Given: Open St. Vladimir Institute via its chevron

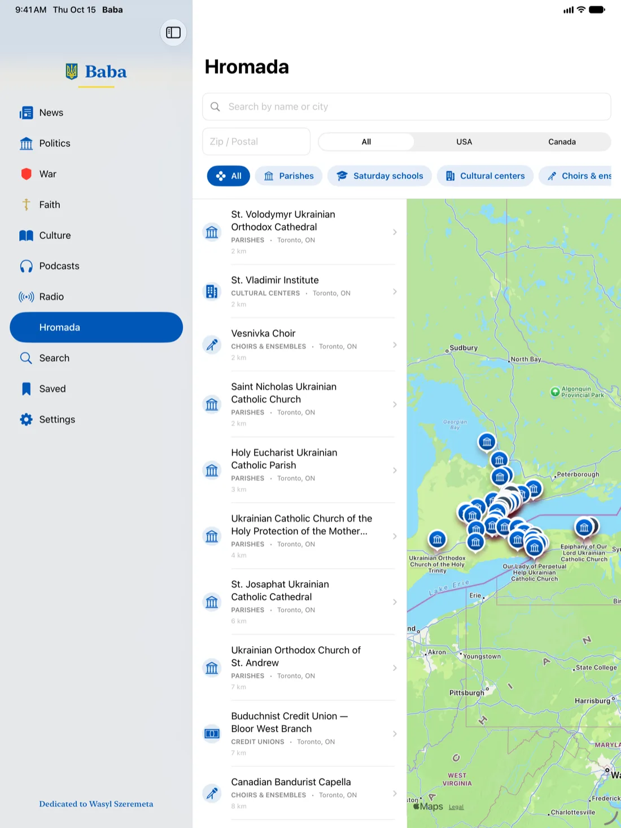Looking at the screenshot, I should pyautogui.click(x=395, y=291).
